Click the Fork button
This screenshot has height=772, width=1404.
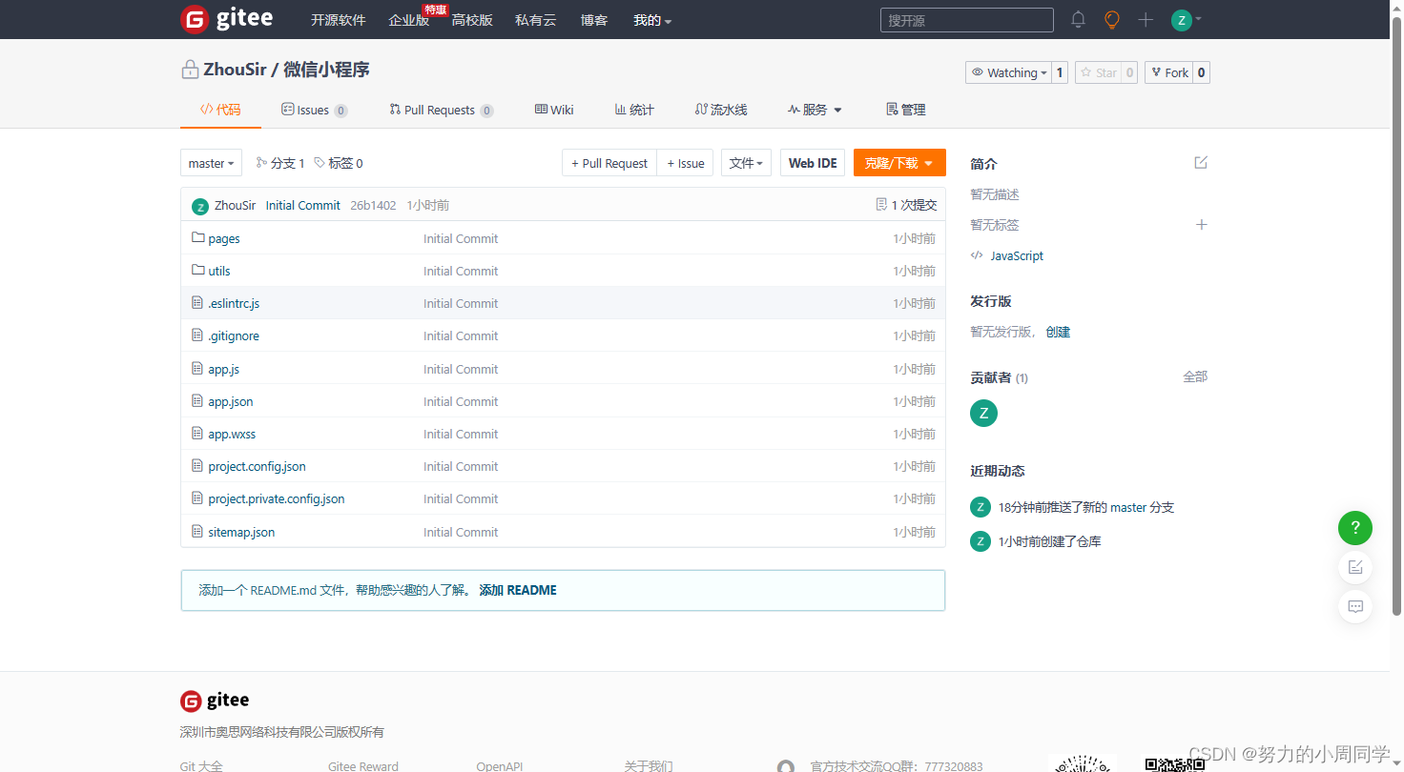tap(1168, 72)
